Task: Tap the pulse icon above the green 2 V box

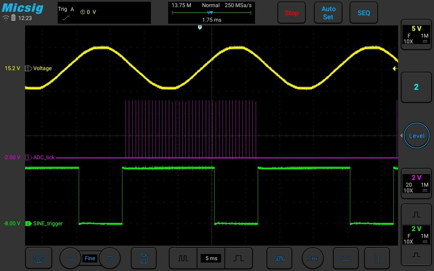Action: click(416, 214)
